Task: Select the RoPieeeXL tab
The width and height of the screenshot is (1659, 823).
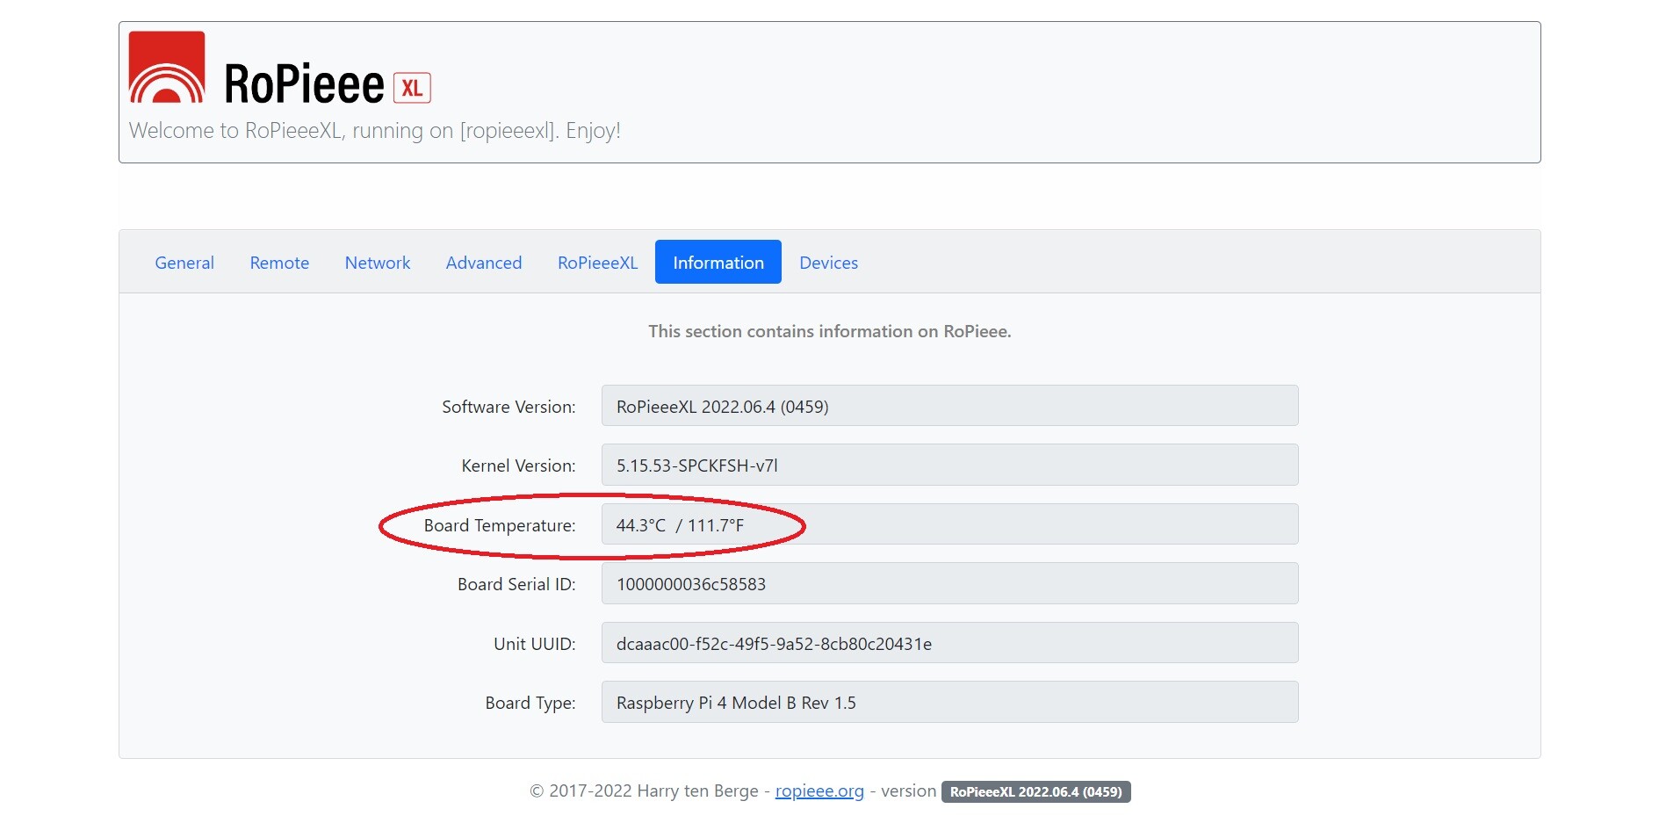Action: tap(597, 263)
